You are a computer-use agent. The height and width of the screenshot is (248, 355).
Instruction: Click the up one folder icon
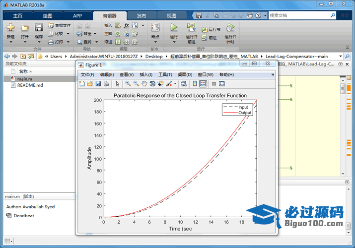pyautogui.click(x=23, y=56)
